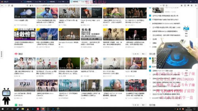
Task: Click the page vertical scrollbar
Action: (197, 57)
